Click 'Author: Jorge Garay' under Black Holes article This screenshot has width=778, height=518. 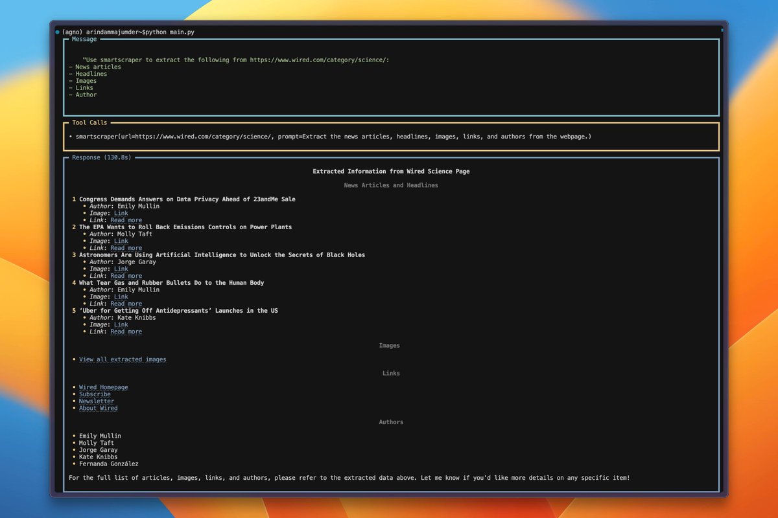pyautogui.click(x=123, y=262)
